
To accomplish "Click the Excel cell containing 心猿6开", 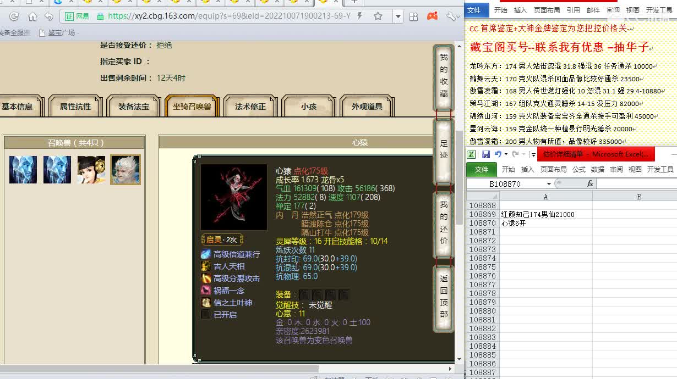I will pyautogui.click(x=545, y=223).
